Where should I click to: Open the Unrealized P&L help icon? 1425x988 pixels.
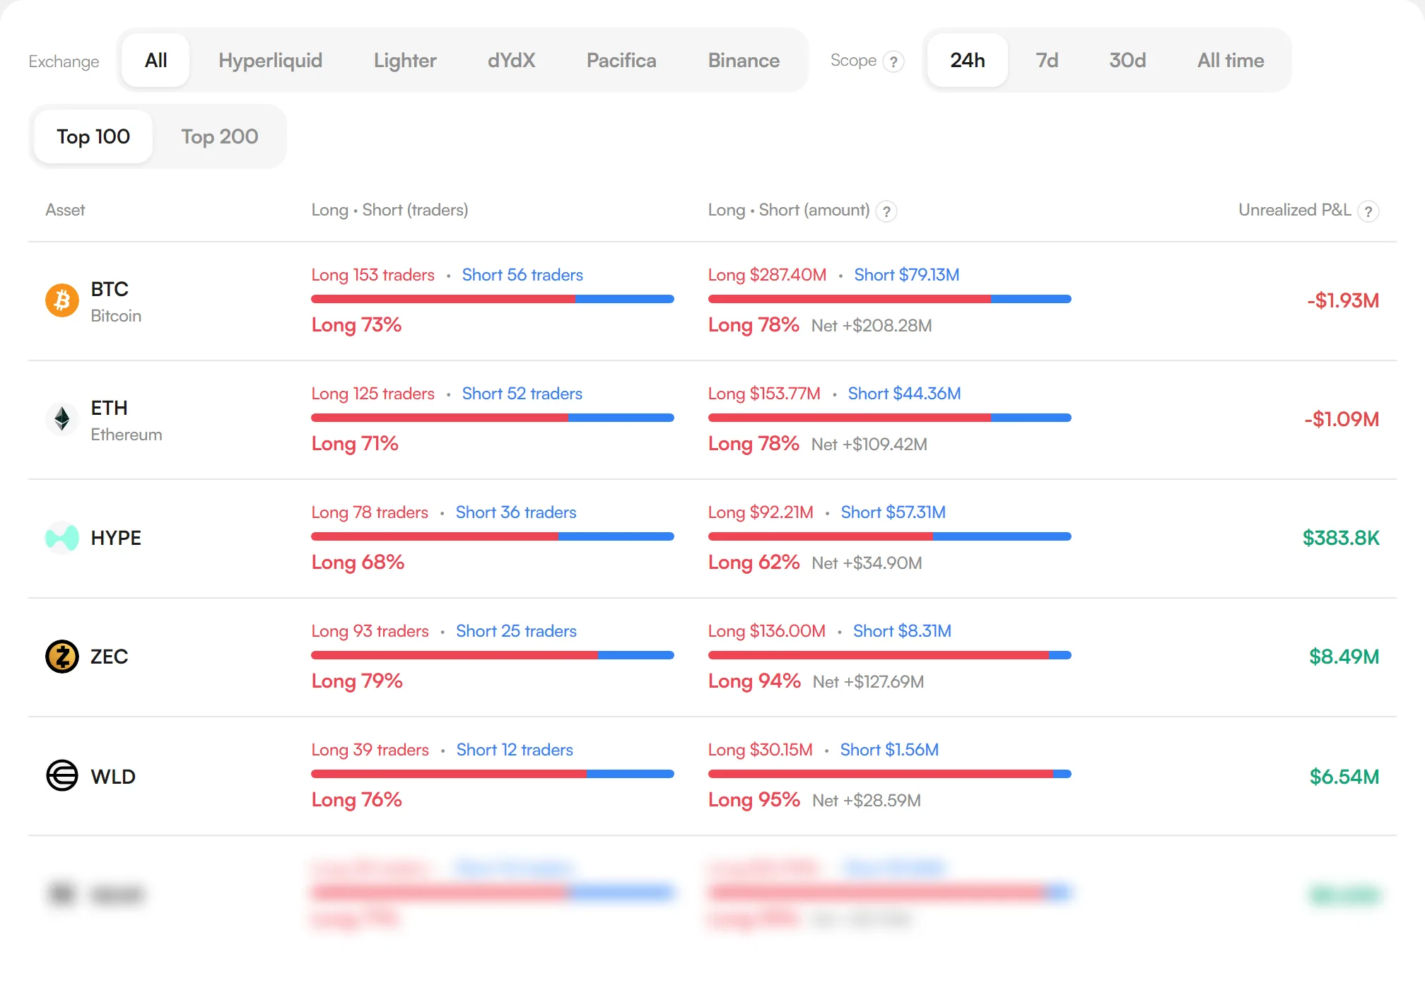[1368, 211]
